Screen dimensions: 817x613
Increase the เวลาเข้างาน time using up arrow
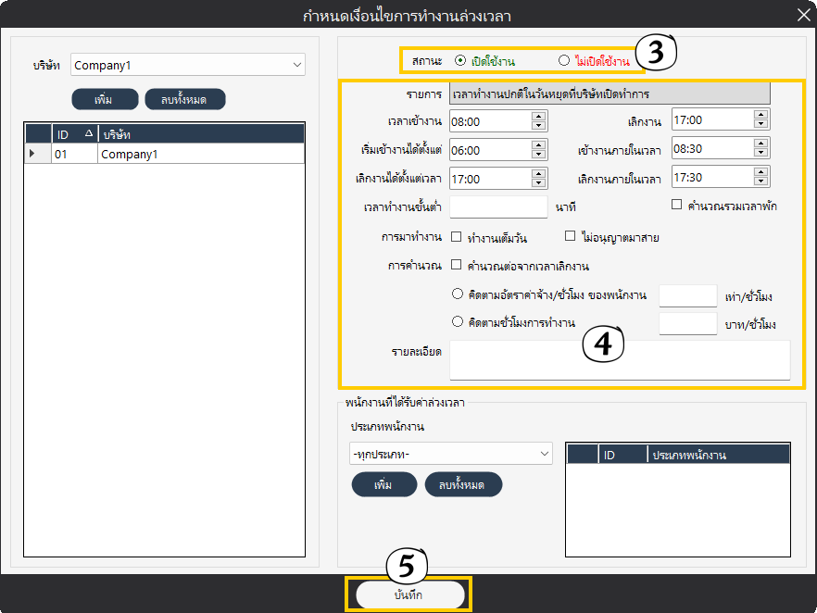point(538,117)
